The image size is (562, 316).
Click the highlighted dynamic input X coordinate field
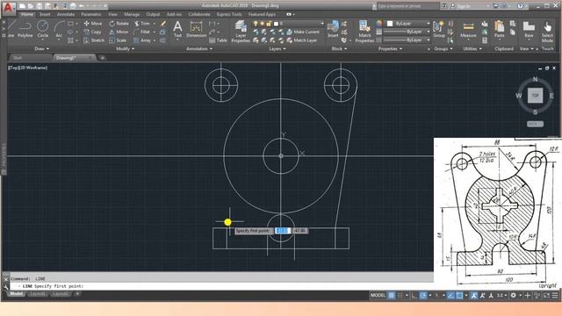283,230
